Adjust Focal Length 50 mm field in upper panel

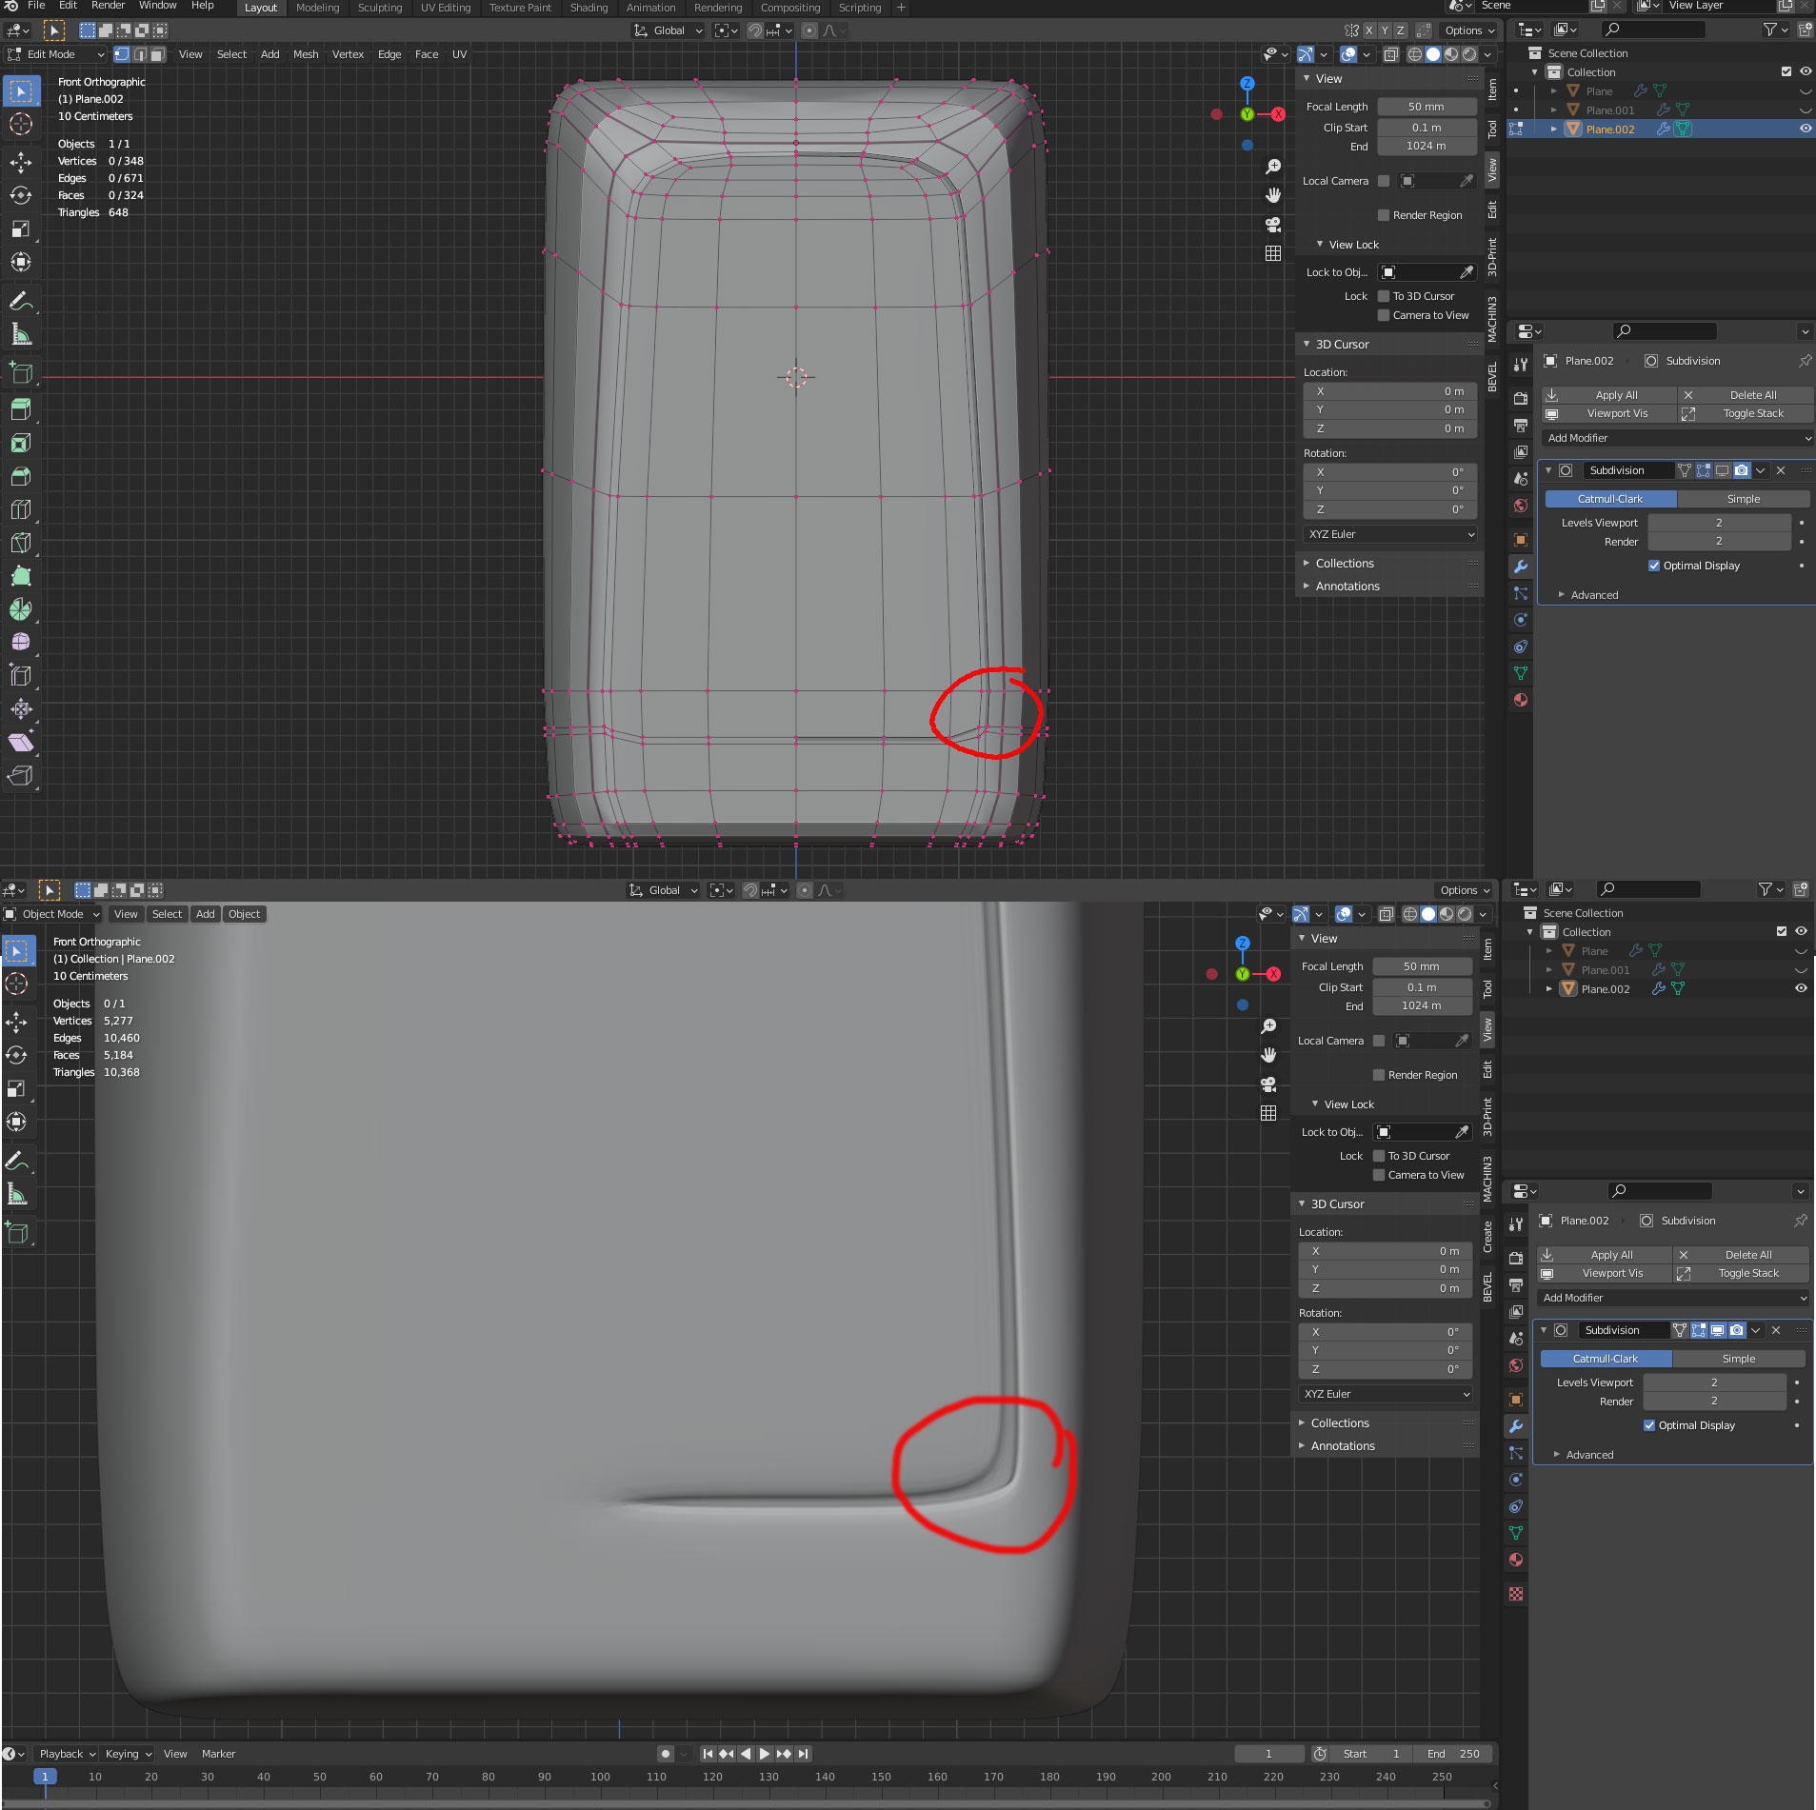point(1427,107)
